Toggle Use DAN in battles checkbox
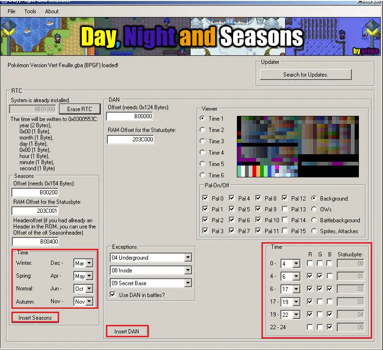 [x=113, y=295]
